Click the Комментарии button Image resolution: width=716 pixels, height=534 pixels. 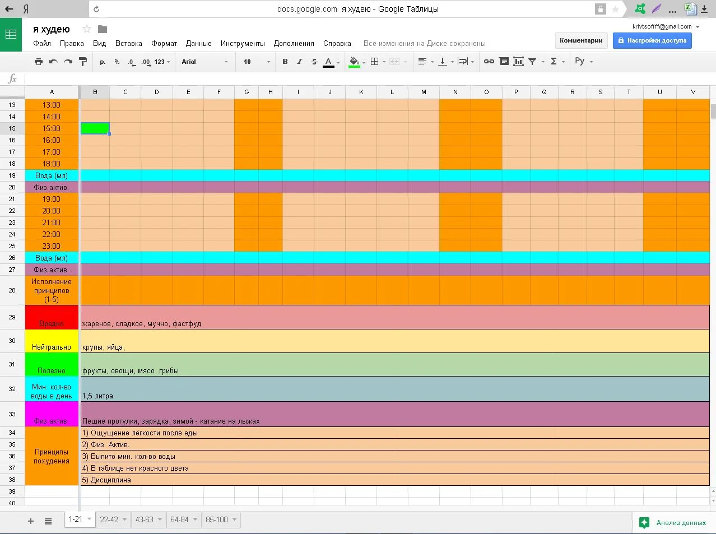pyautogui.click(x=581, y=40)
